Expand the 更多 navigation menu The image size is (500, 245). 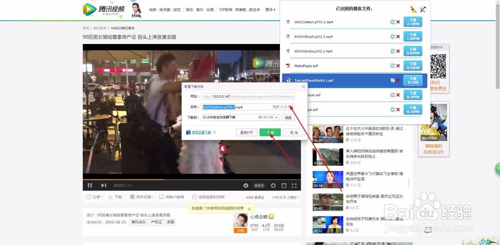[270, 10]
